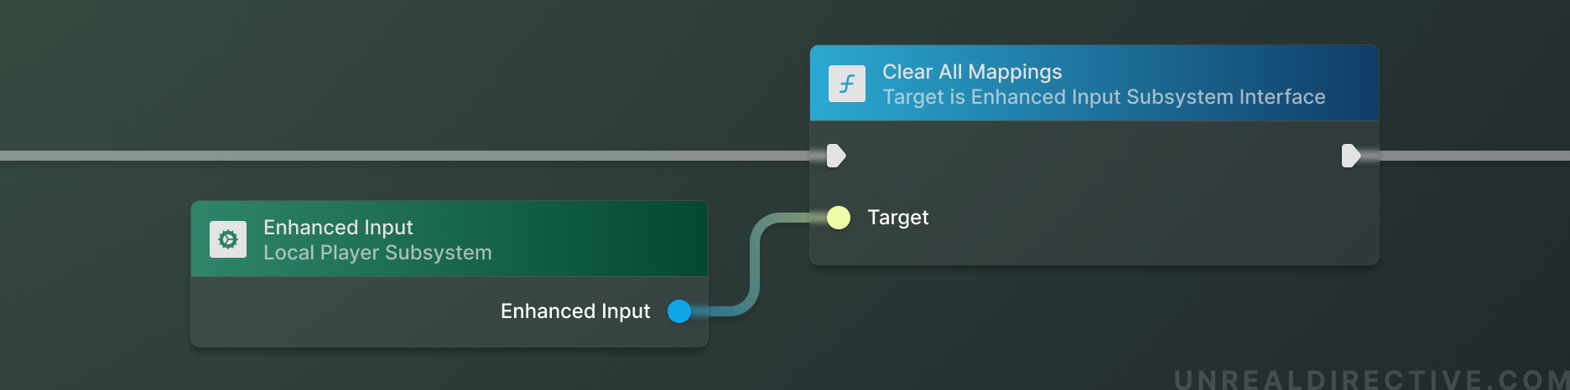Select the Enhanced Input node header title

coord(338,228)
